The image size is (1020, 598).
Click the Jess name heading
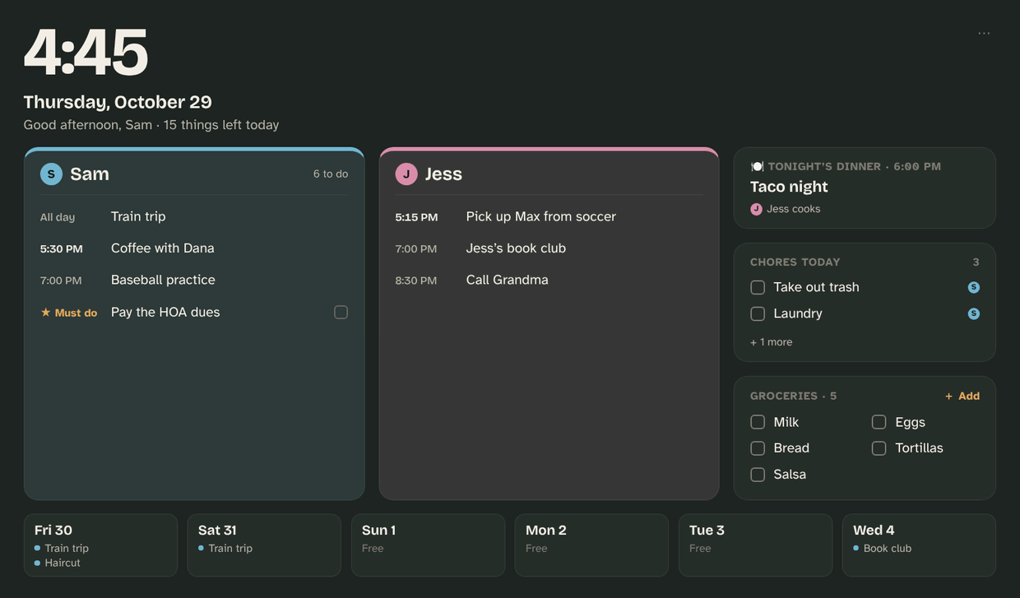click(443, 174)
